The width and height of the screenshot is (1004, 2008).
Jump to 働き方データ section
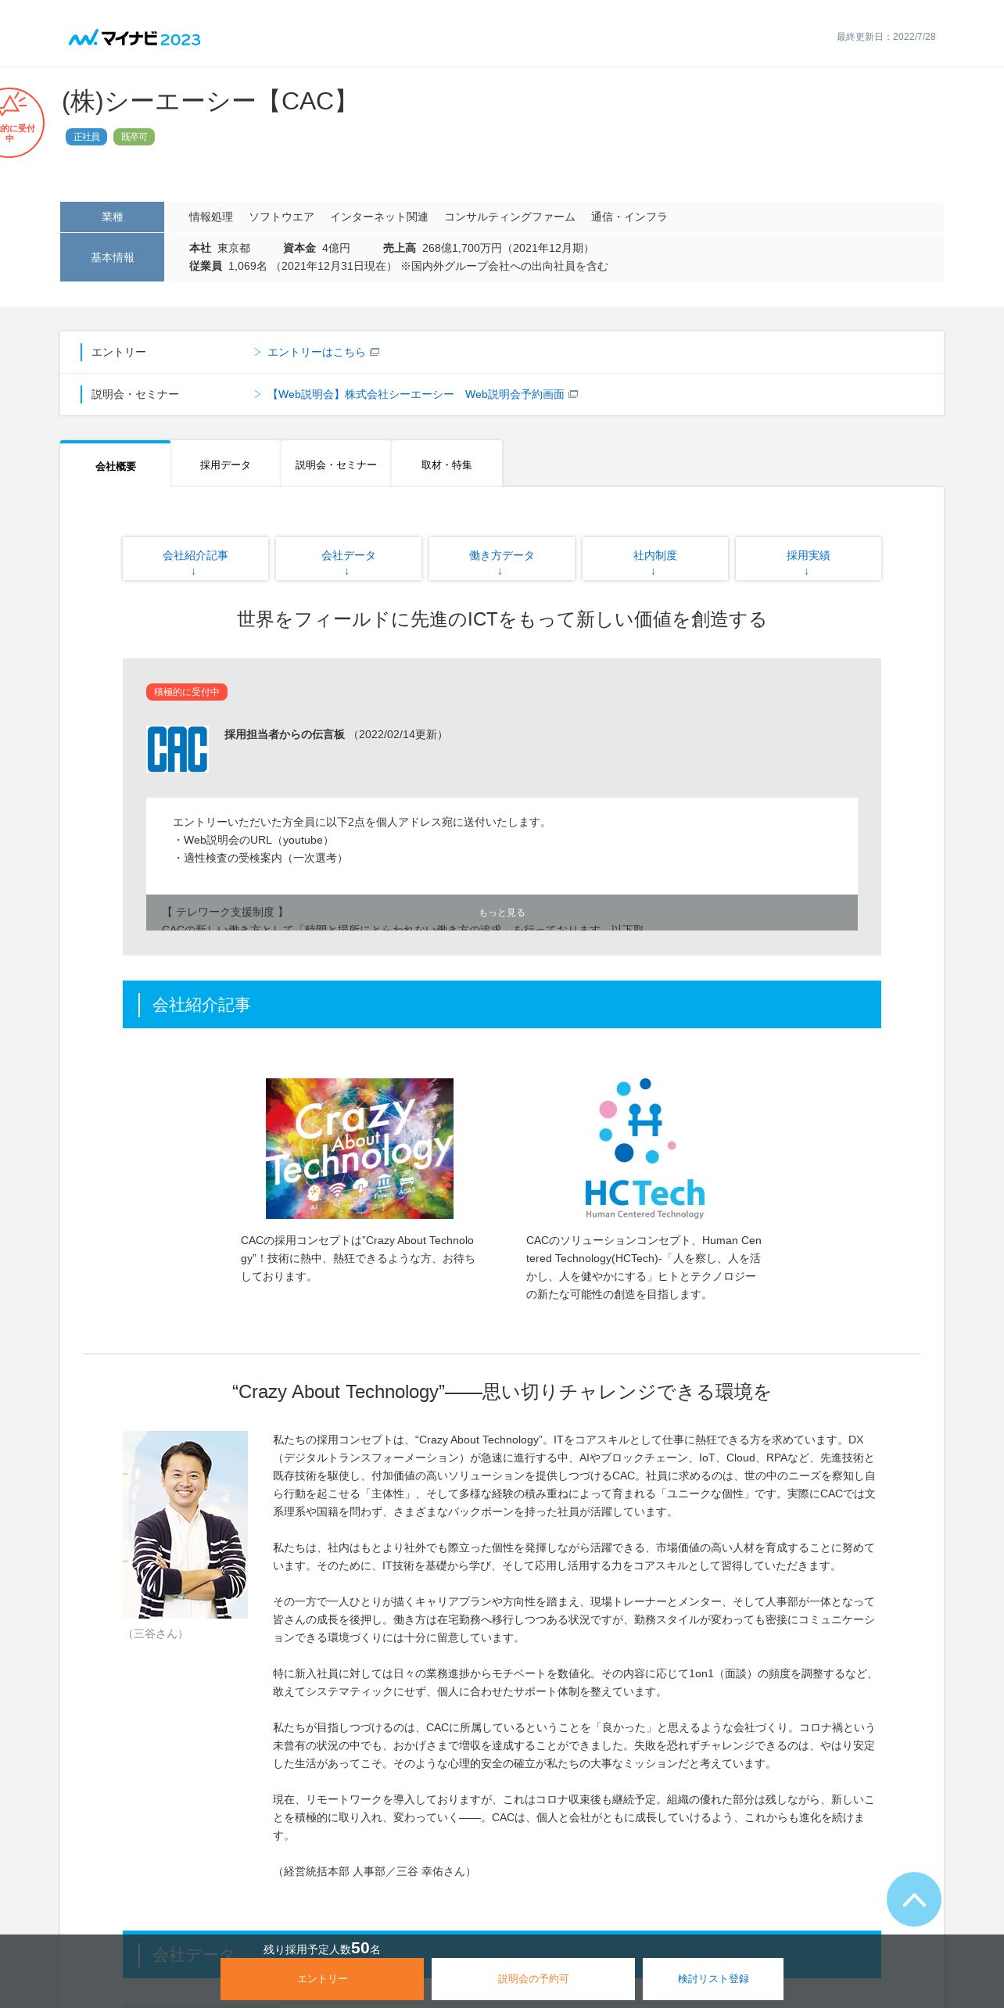501,559
